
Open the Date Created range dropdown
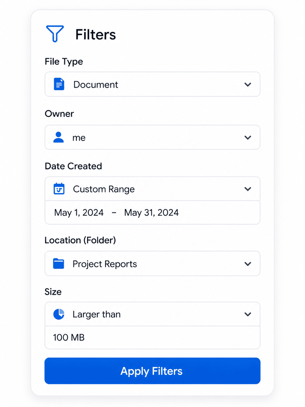247,189
